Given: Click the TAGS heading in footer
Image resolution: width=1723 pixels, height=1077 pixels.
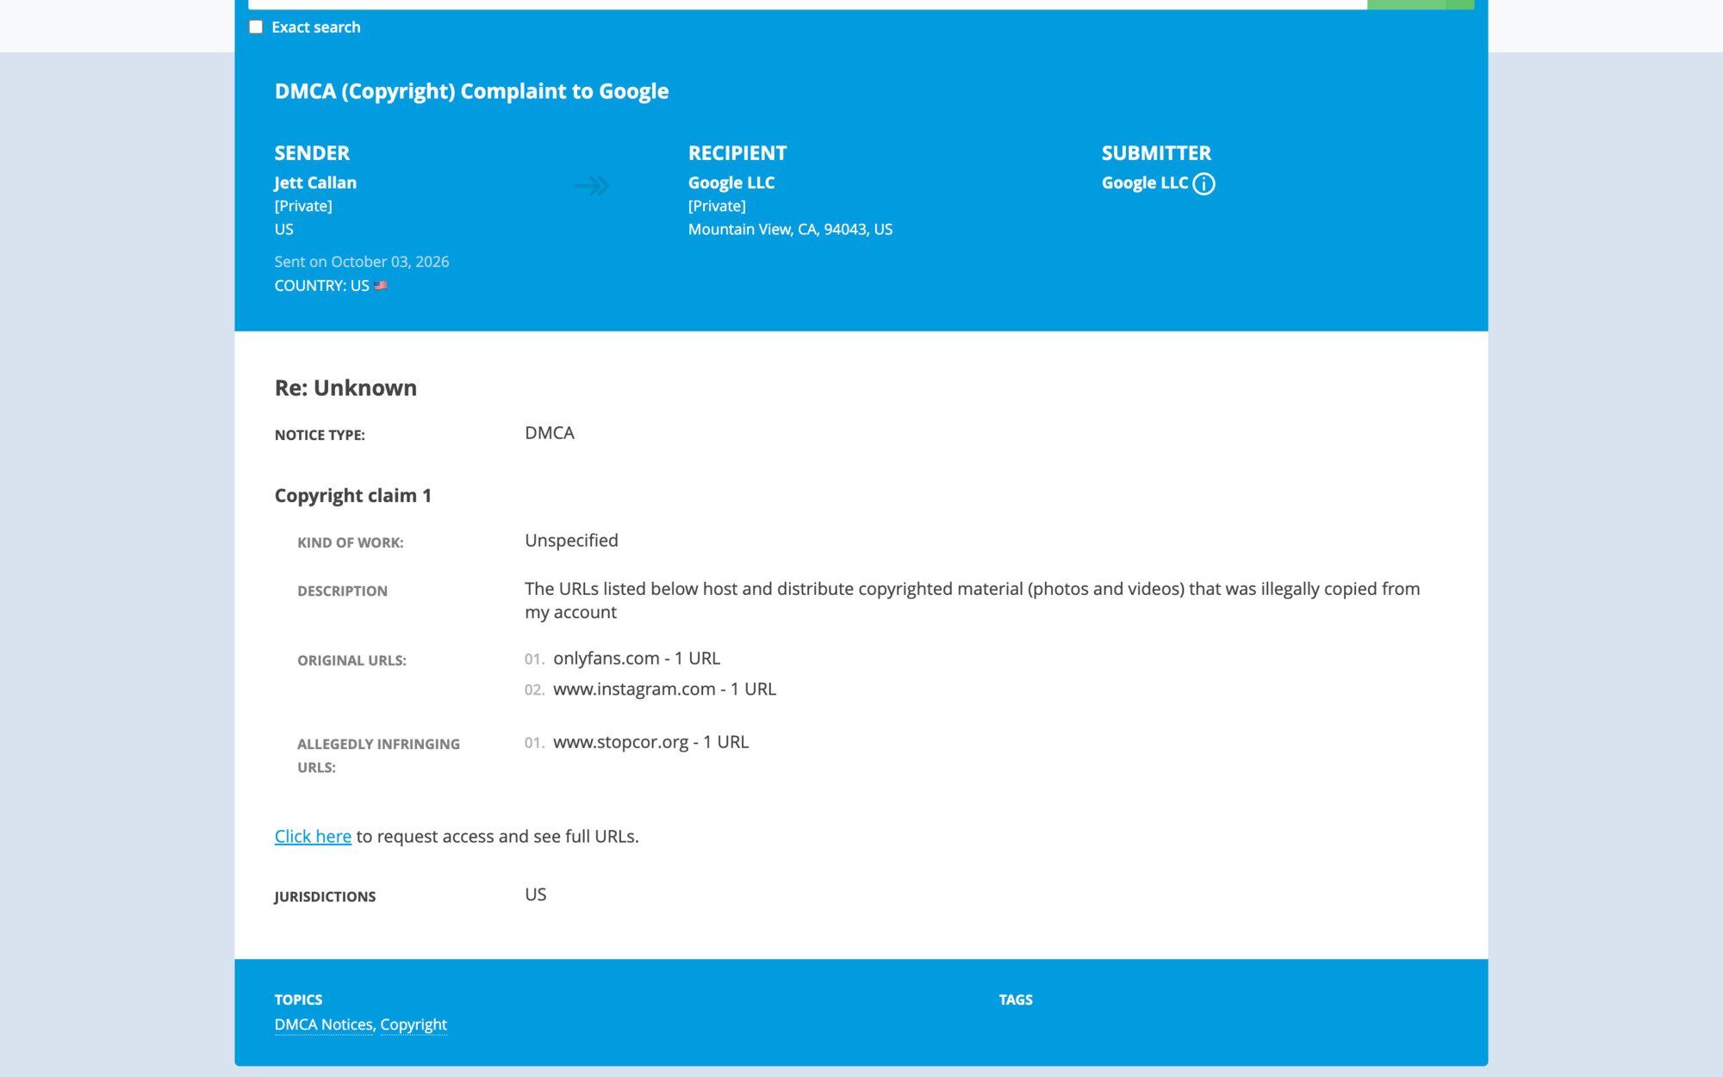Looking at the screenshot, I should pyautogui.click(x=1016, y=1000).
